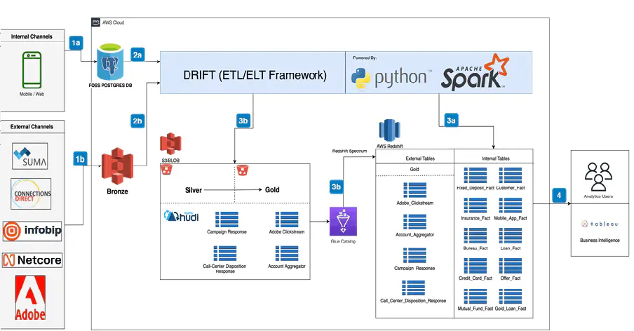Click the Silver stage label

coord(194,190)
